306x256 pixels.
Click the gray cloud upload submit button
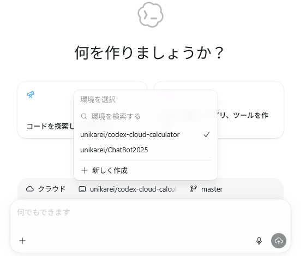point(279,241)
